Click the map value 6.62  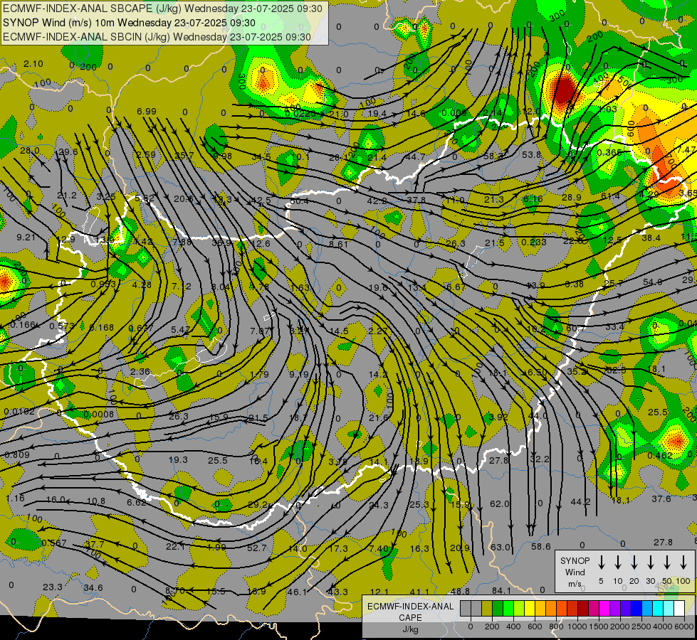click(137, 502)
